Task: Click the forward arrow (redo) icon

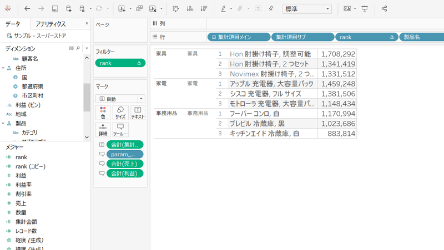Action: tap(41, 9)
